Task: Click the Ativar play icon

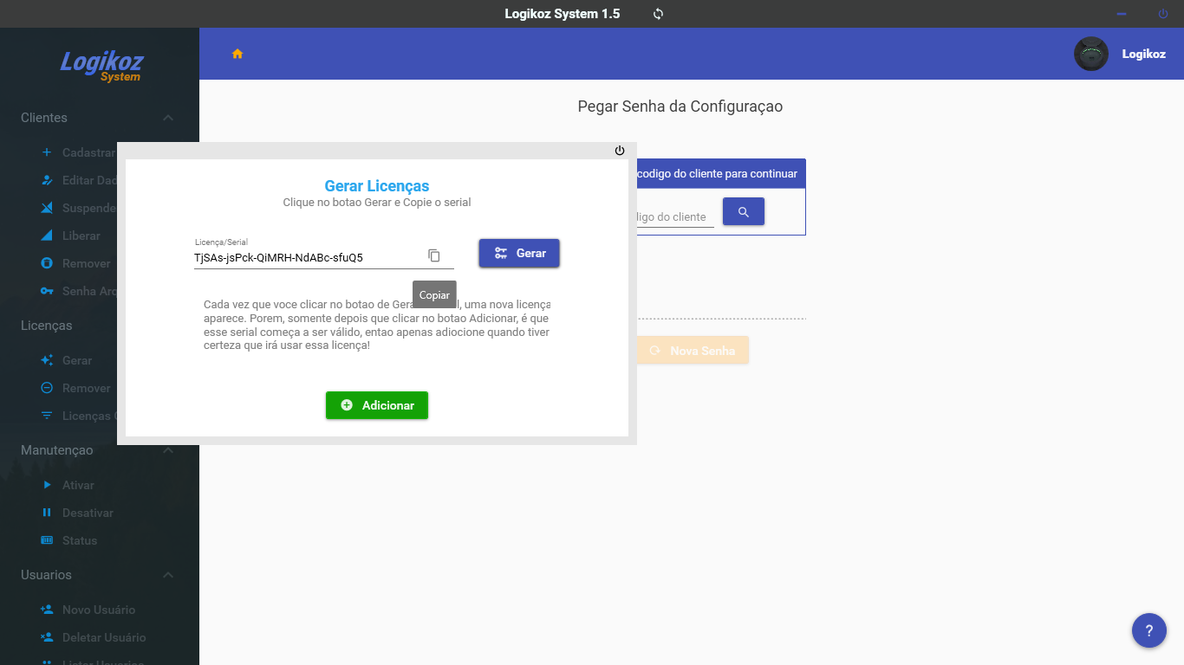Action: (47, 485)
